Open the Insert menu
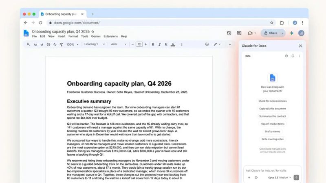The width and height of the screenshot is (326, 183). click(62, 36)
